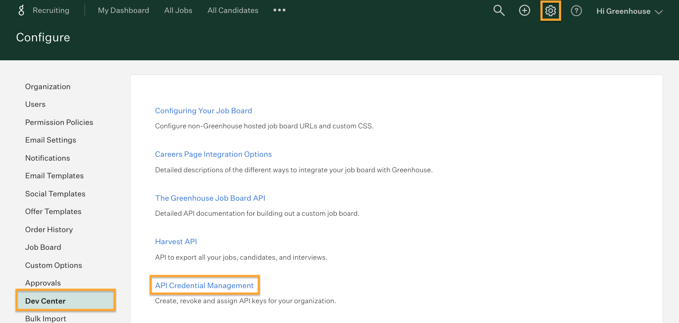
Task: Open Configuring Your Job Board link
Action: [204, 111]
